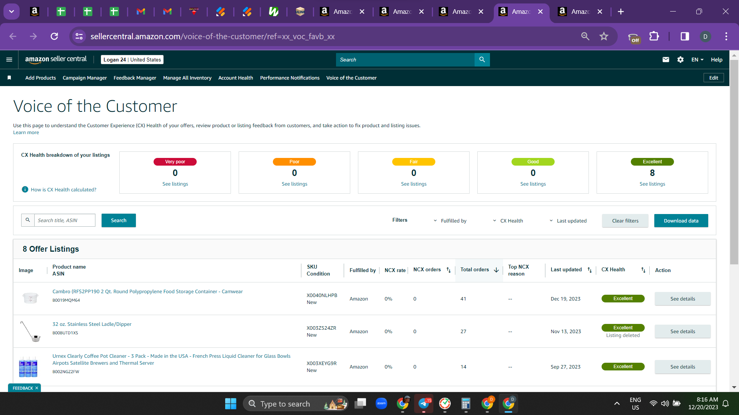Click the browser zoom magnifier icon in address bar
Image resolution: width=739 pixels, height=415 pixels.
point(585,36)
